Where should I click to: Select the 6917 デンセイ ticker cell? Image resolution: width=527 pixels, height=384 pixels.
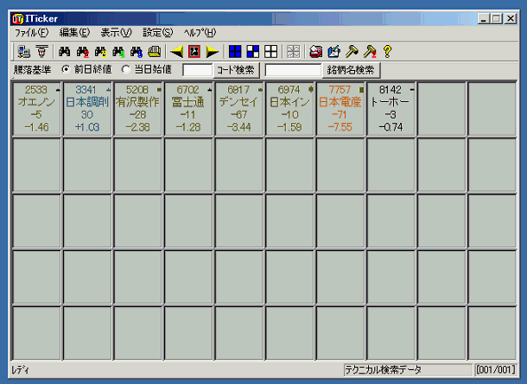(239, 109)
